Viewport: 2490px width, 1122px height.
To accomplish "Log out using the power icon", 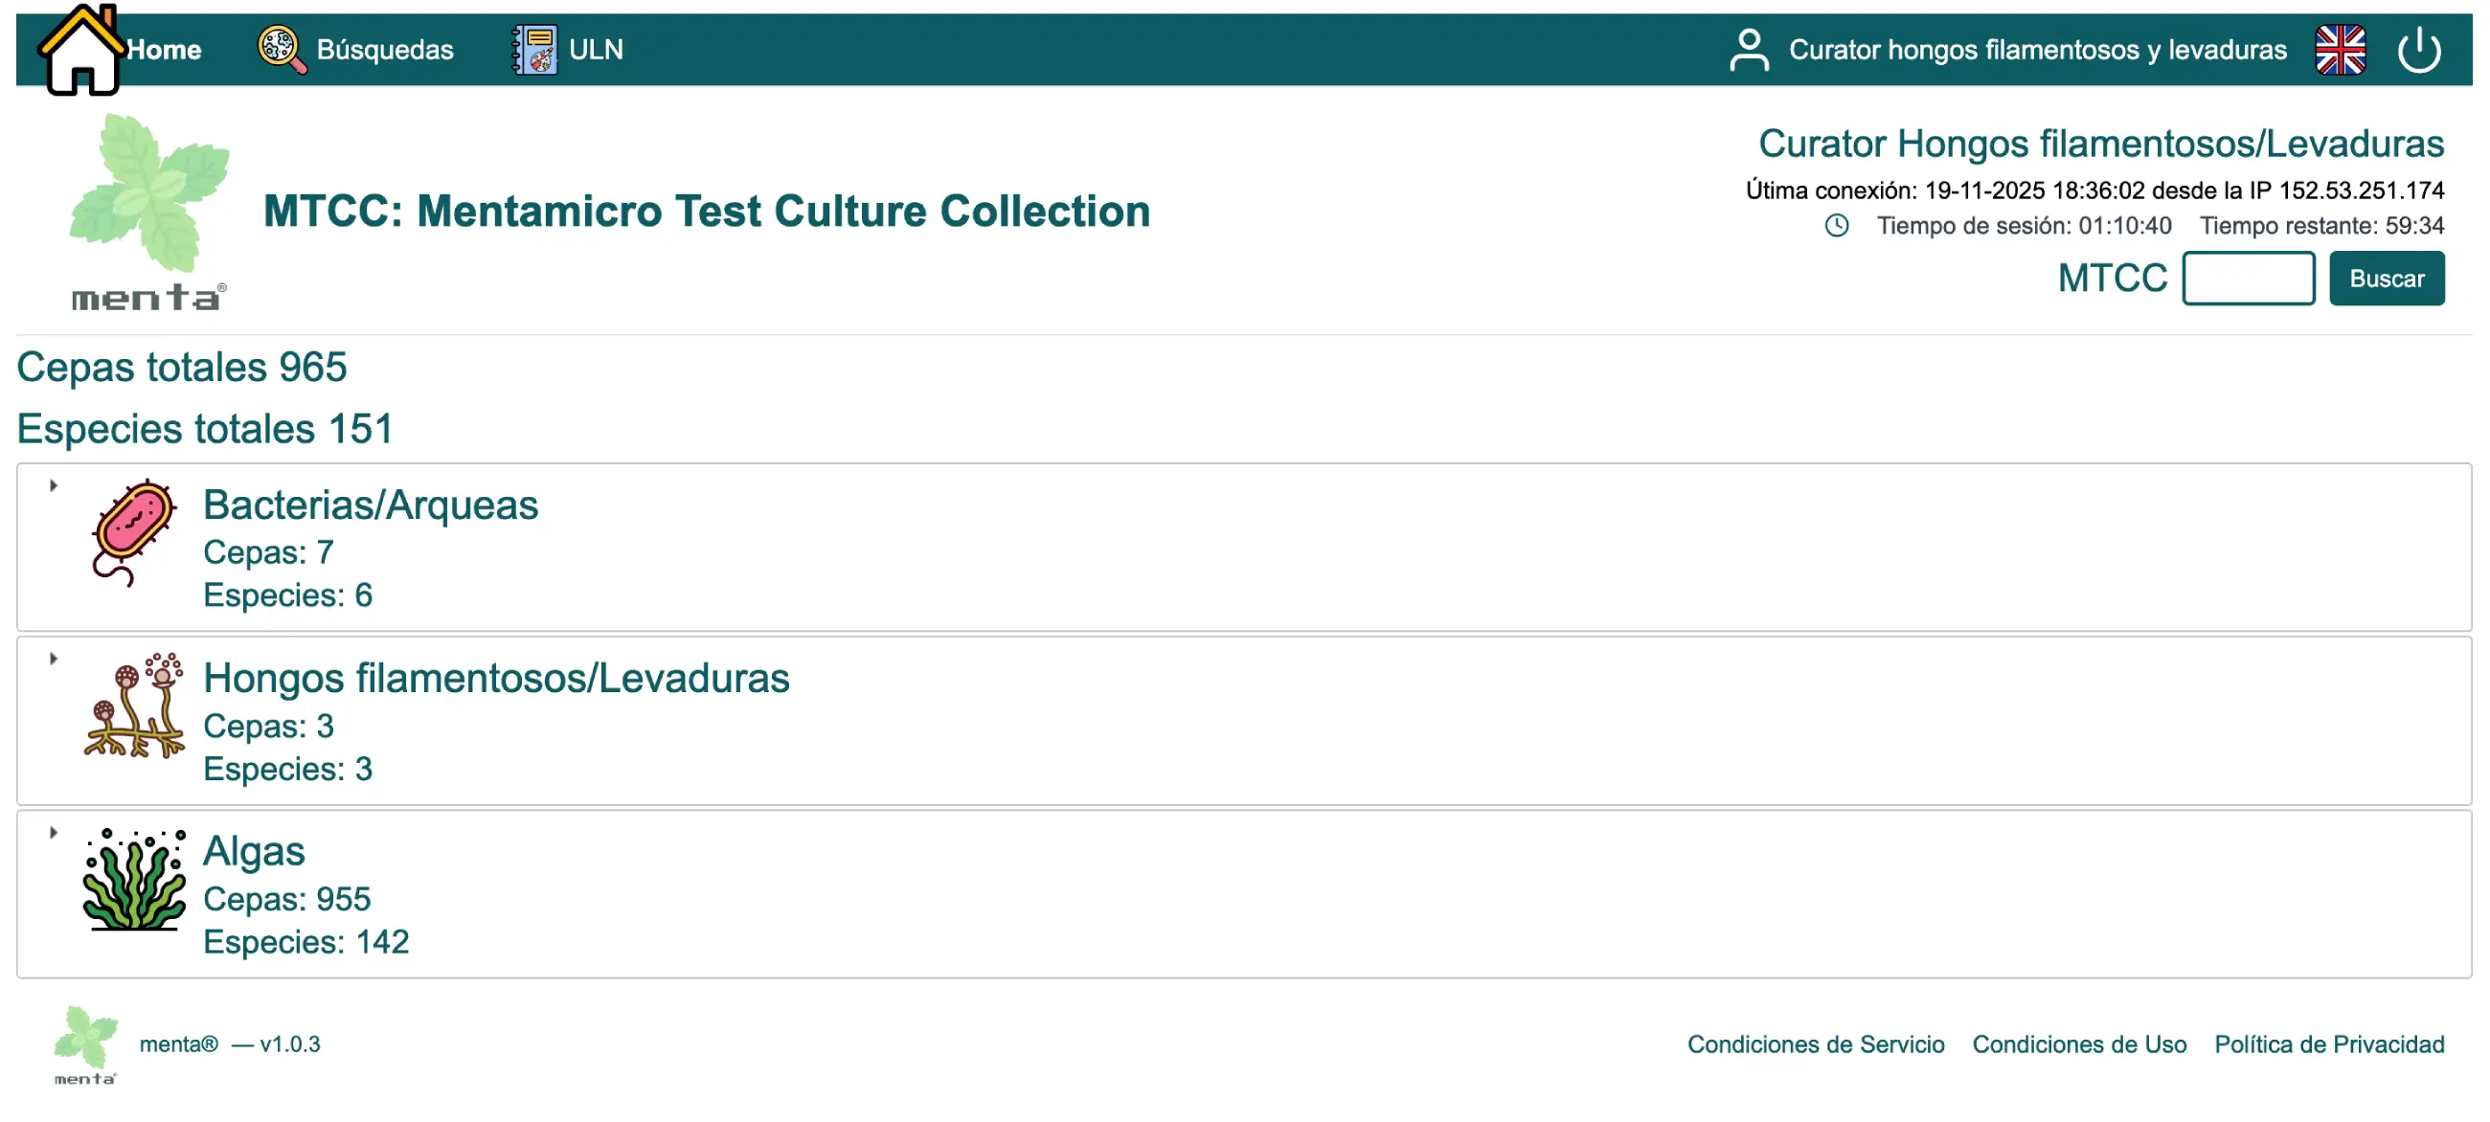I will pyautogui.click(x=2418, y=50).
